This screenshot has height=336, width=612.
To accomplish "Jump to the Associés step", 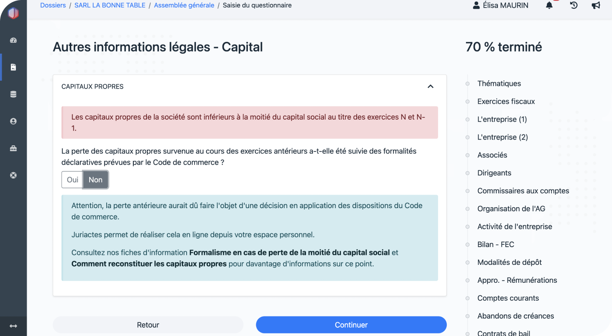I will pos(492,155).
